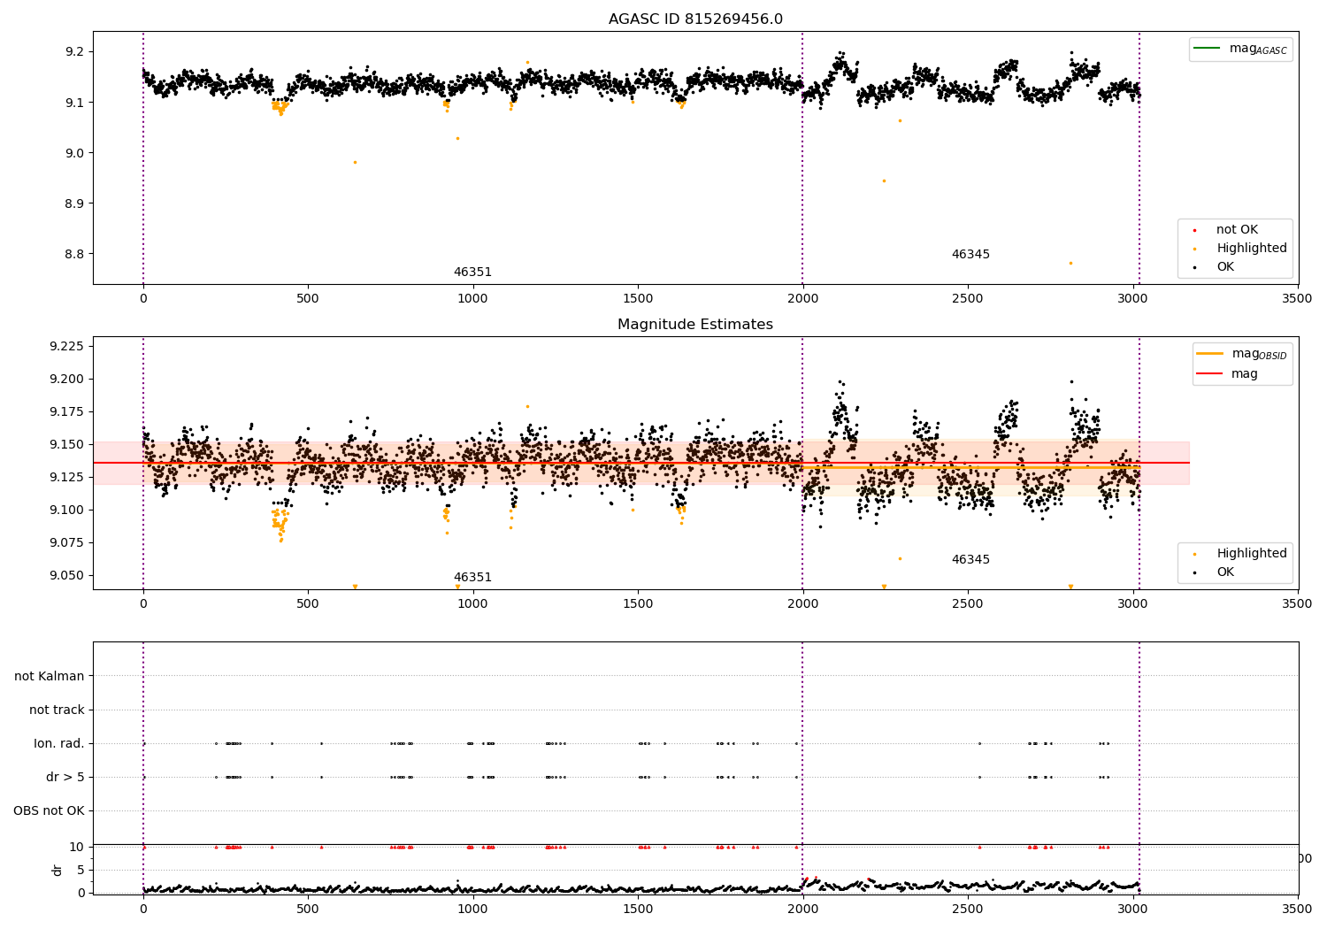Select the mag AGASC legend entry
The height and width of the screenshot is (929, 1327).
click(1241, 49)
